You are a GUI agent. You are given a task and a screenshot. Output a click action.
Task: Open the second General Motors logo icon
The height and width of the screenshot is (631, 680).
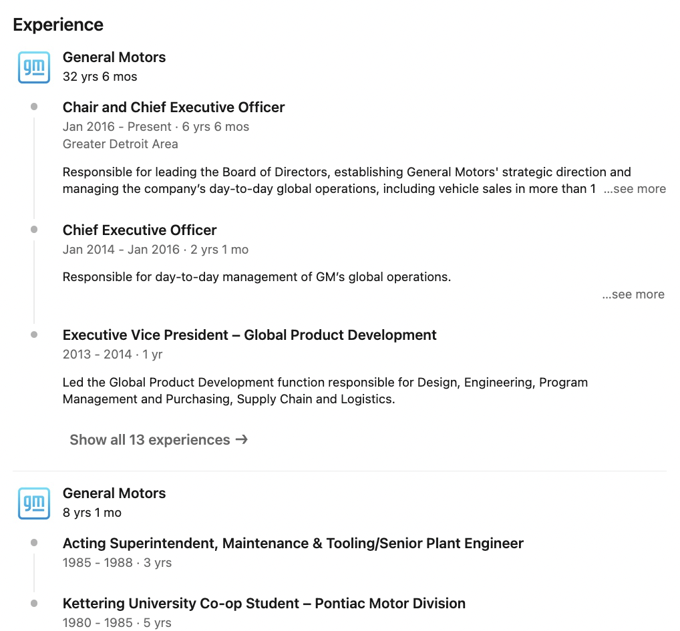point(34,503)
